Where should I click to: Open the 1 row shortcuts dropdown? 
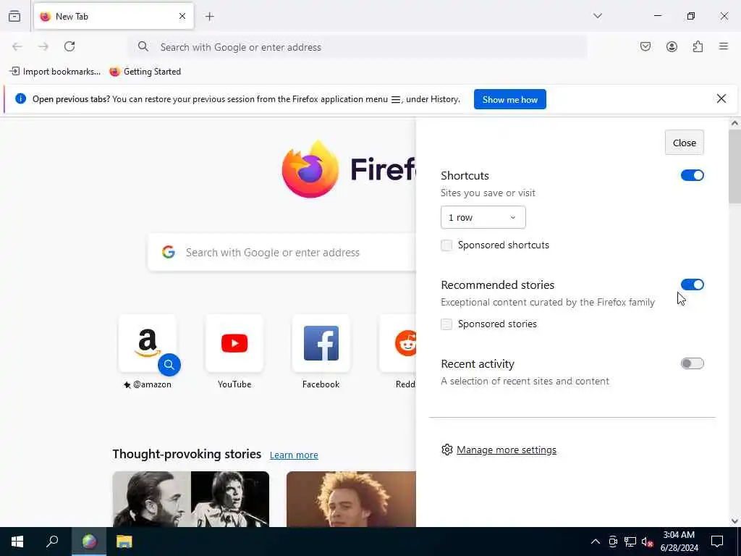click(483, 217)
